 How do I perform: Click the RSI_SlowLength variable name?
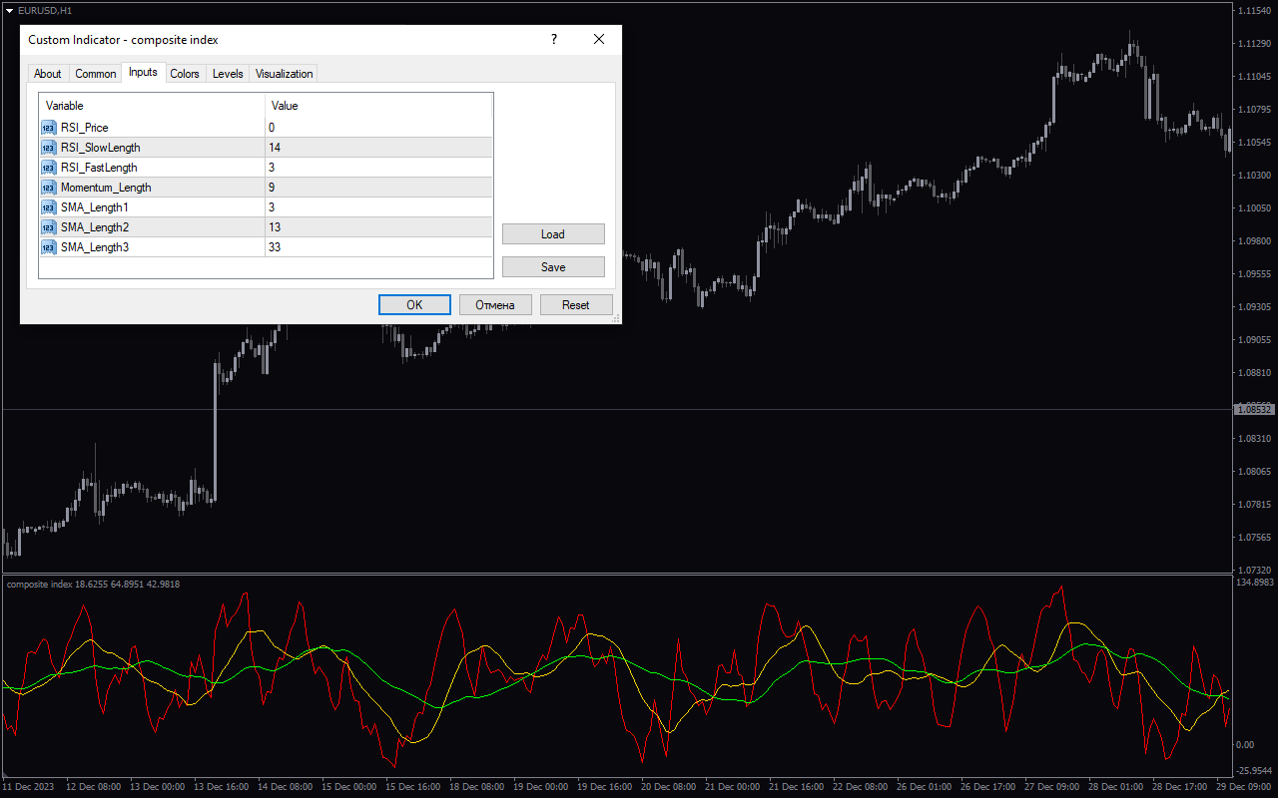coord(101,148)
